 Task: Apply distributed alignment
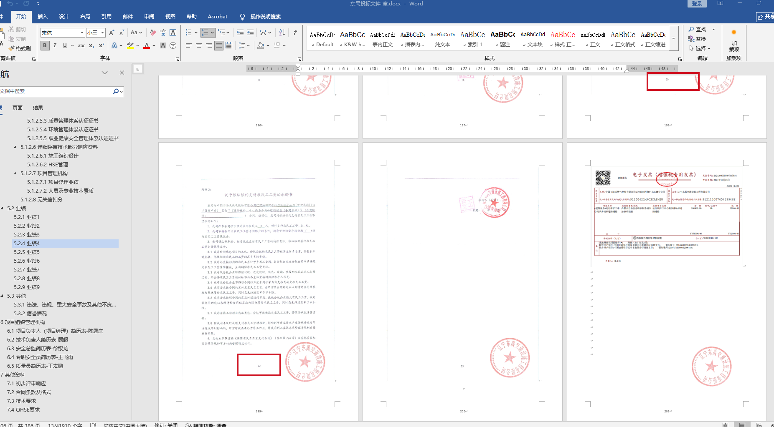[229, 45]
